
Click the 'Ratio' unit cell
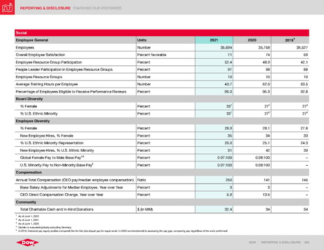[x=141, y=180]
